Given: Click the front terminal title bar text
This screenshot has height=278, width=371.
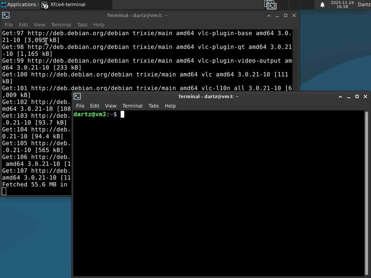Looking at the screenshot, I should (208, 96).
